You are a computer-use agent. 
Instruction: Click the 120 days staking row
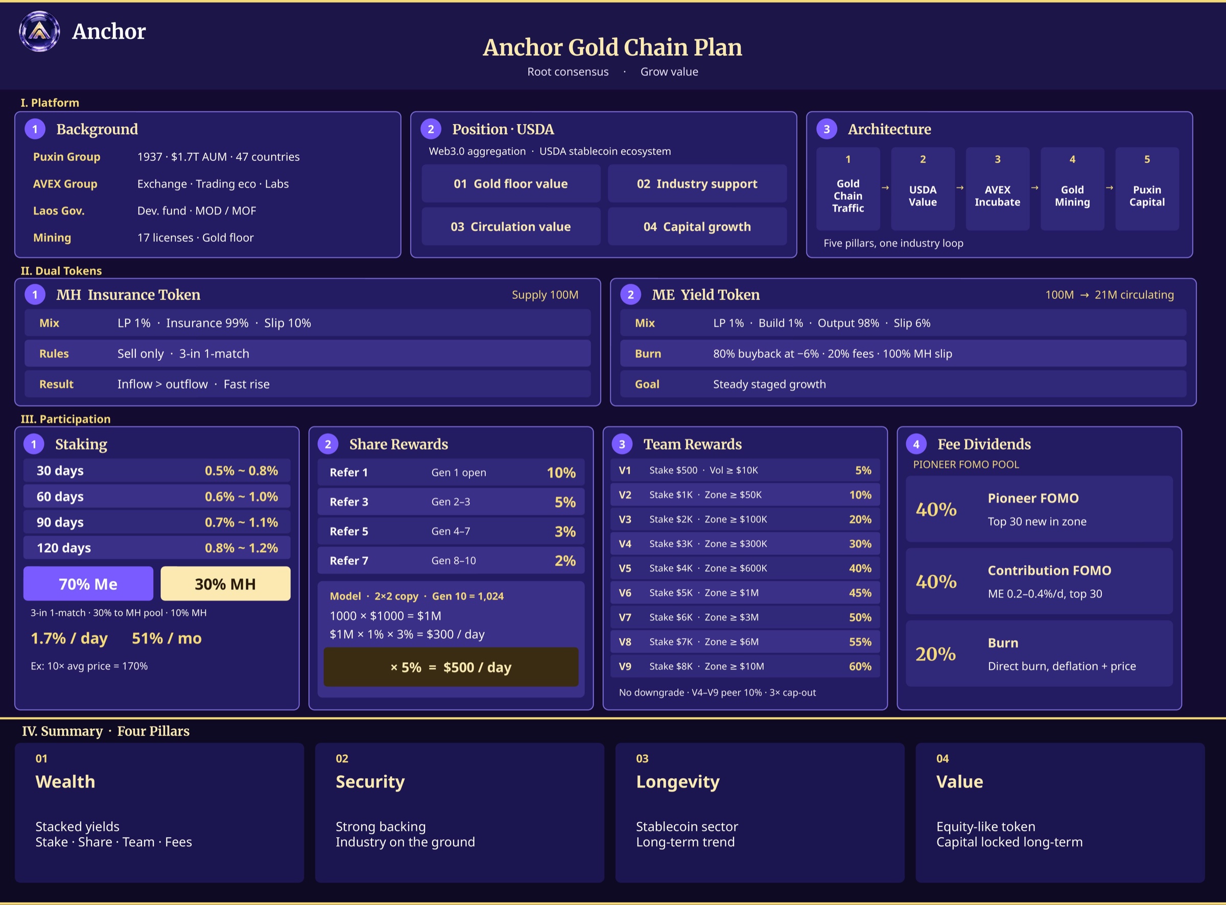click(157, 548)
